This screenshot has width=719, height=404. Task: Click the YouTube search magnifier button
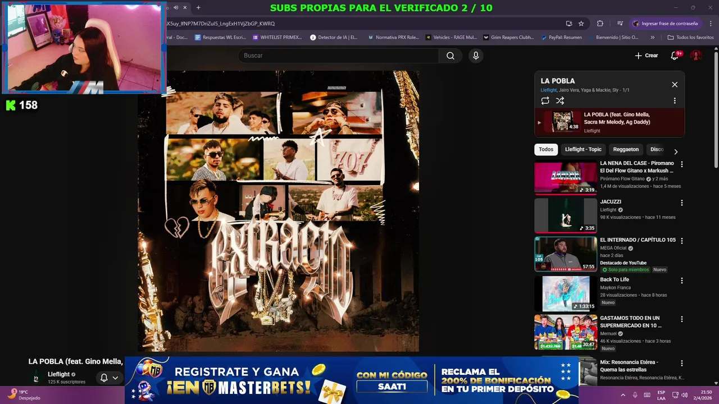click(x=450, y=56)
